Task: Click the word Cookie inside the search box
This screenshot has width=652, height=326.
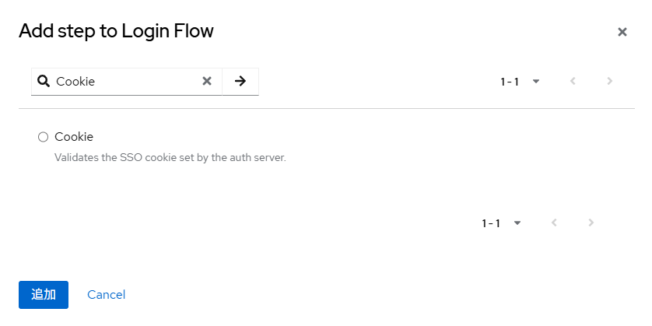Action: [x=75, y=82]
